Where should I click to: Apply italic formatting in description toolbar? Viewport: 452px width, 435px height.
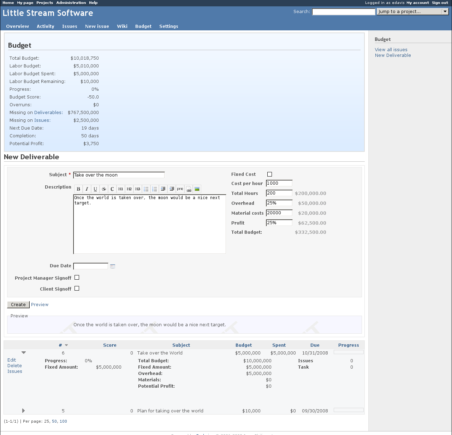pos(87,189)
